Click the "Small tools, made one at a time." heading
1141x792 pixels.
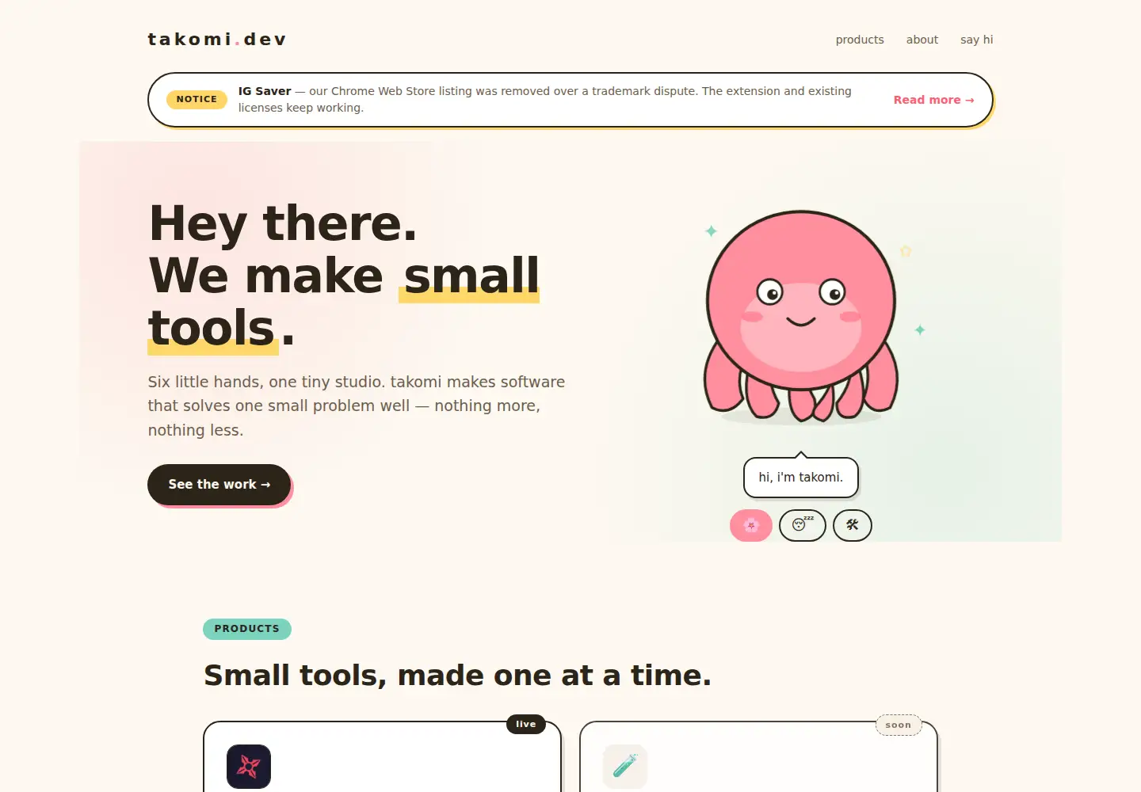click(458, 676)
